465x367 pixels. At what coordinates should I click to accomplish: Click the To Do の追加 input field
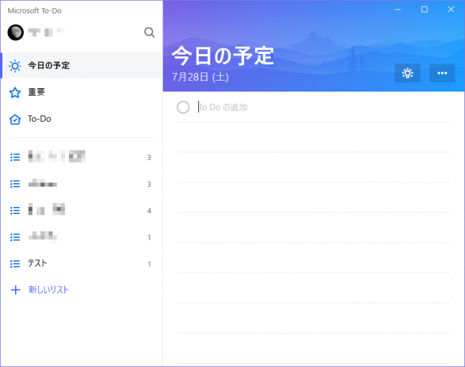point(324,107)
